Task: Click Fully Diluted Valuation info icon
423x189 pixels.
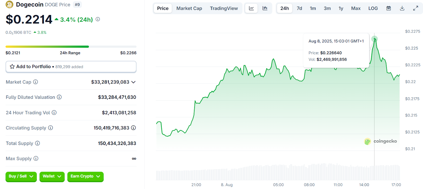Action: (x=59, y=97)
